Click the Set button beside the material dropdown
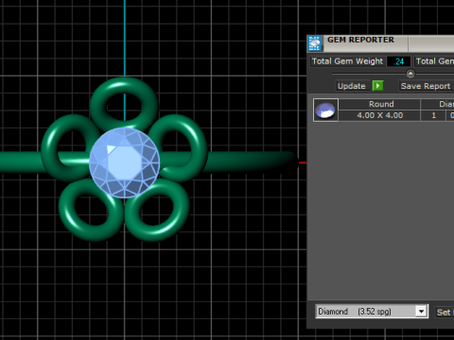The height and width of the screenshot is (340, 454). [x=445, y=313]
